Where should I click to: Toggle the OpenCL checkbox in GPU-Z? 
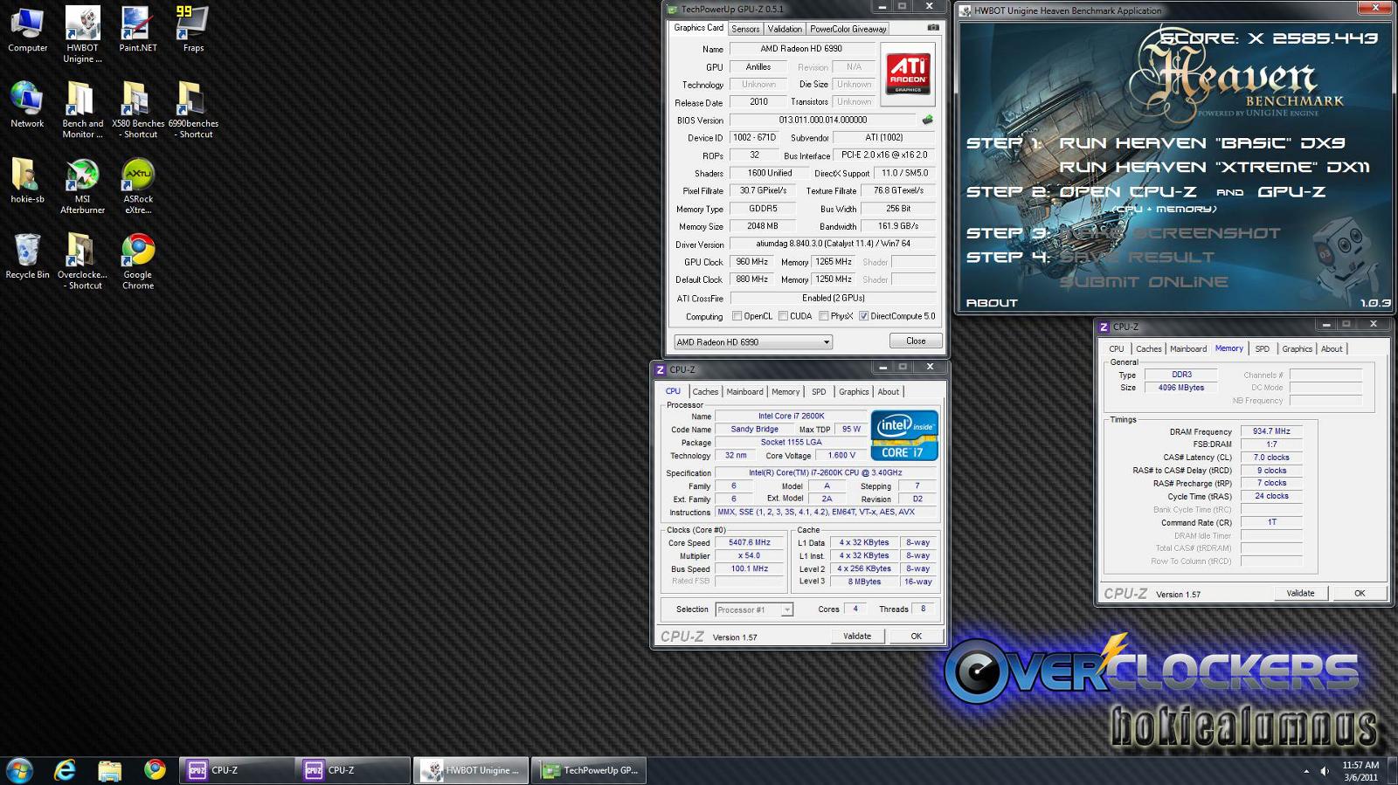pos(737,316)
